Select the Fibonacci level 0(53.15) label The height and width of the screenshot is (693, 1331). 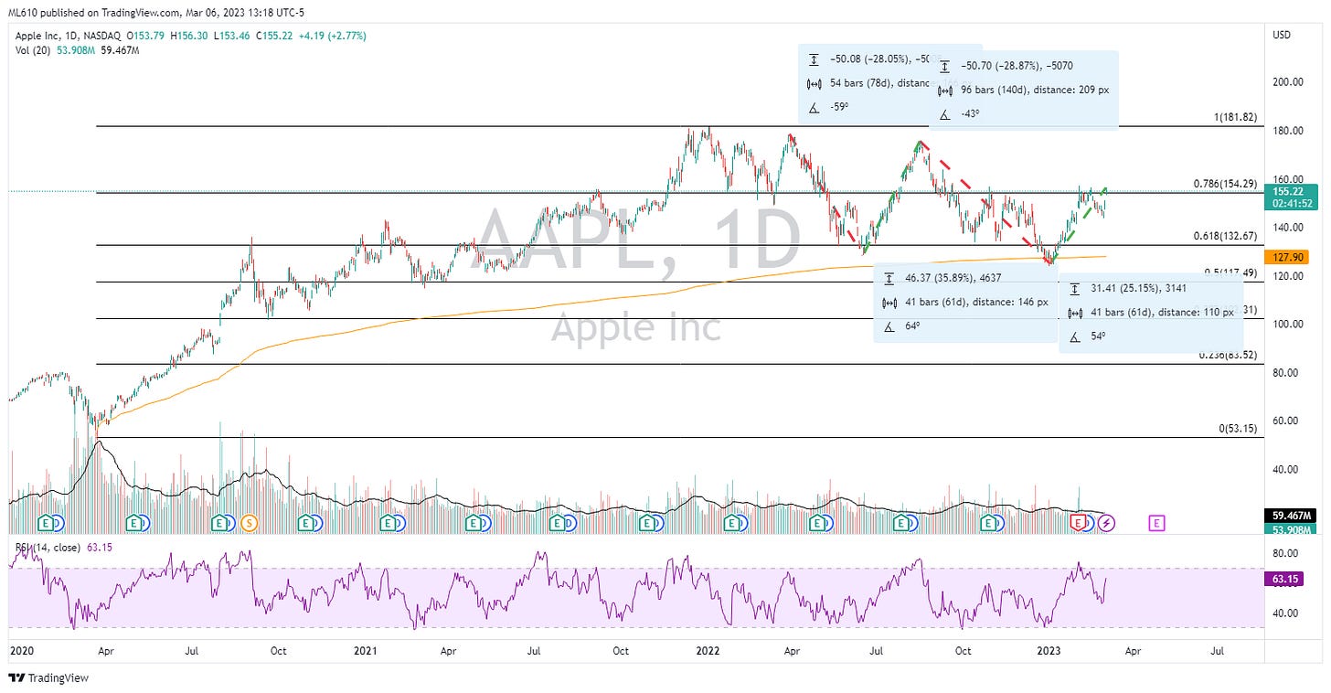point(1239,429)
